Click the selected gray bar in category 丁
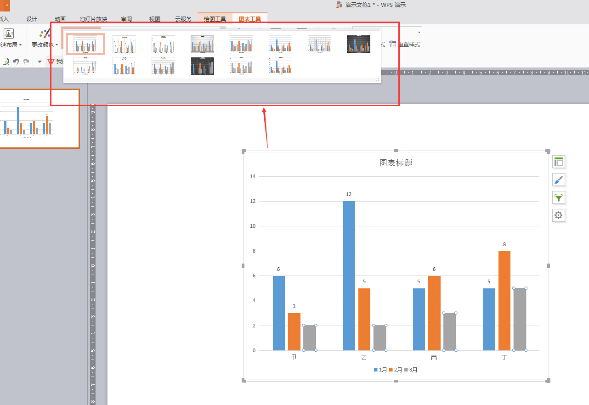The image size is (589, 405). pyautogui.click(x=520, y=319)
